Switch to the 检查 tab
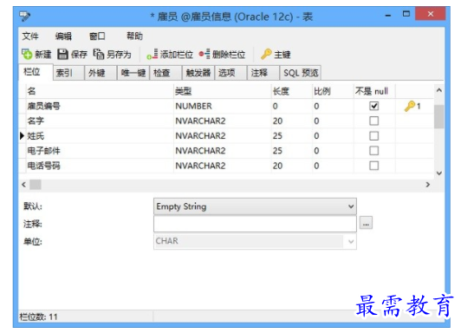Screen dimensions: 461x333 166,73
